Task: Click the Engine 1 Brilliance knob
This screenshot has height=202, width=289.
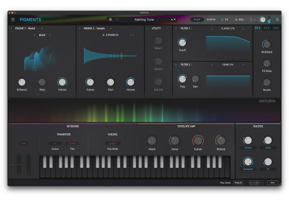Action: click(22, 82)
